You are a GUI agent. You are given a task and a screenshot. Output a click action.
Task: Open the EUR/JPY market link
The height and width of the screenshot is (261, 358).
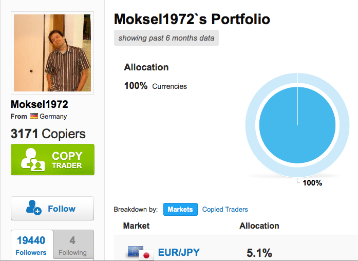pos(179,252)
